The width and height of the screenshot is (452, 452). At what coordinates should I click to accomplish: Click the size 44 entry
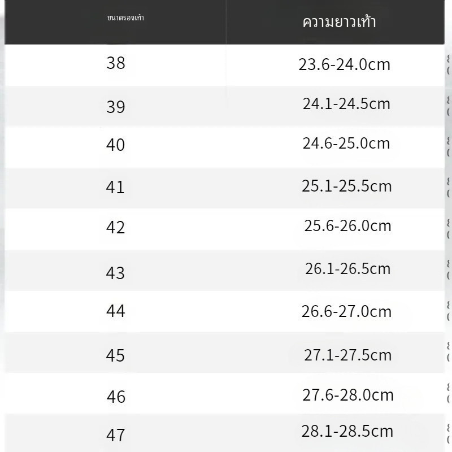(x=116, y=311)
